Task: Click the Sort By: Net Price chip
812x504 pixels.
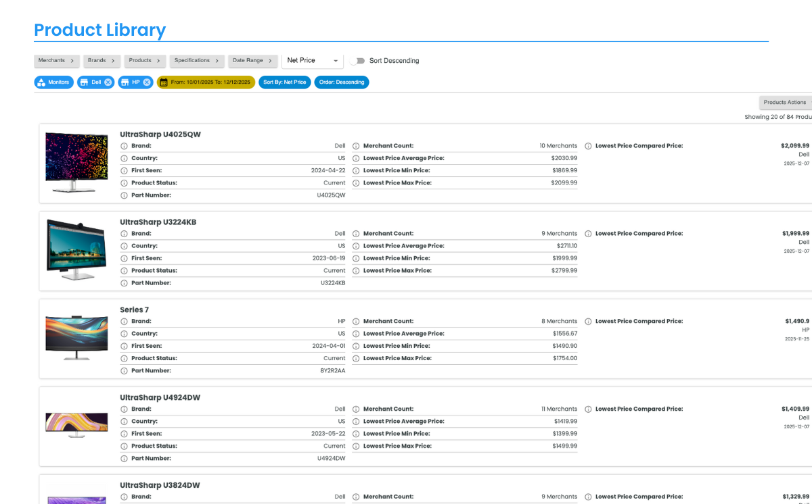Action: (284, 82)
